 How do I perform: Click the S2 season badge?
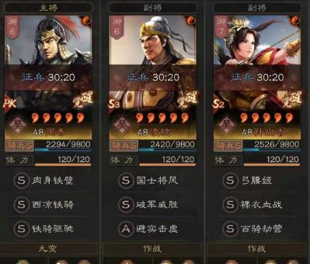click(x=218, y=104)
